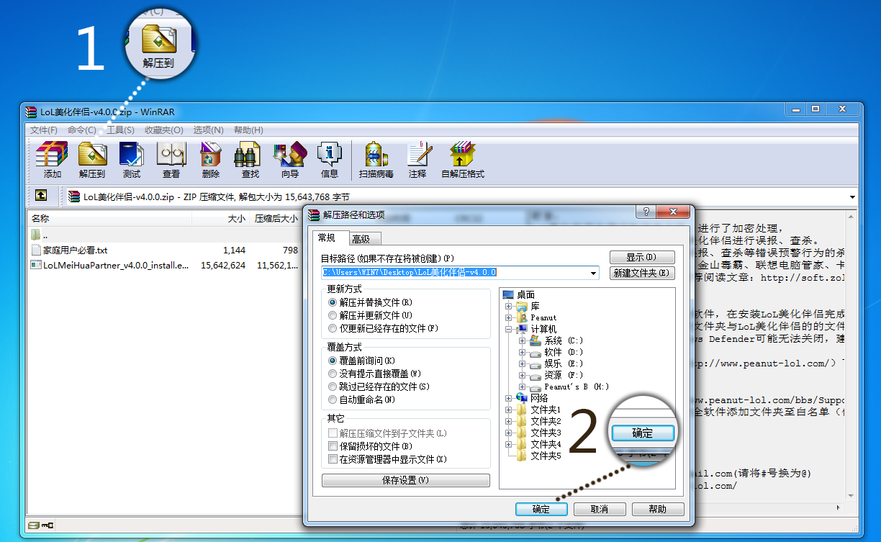Screen dimensions: 881x542
Task: Open the 选项(N) menu
Action: [x=208, y=130]
